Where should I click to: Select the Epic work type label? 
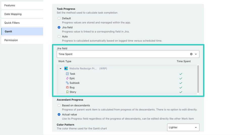[72, 78]
